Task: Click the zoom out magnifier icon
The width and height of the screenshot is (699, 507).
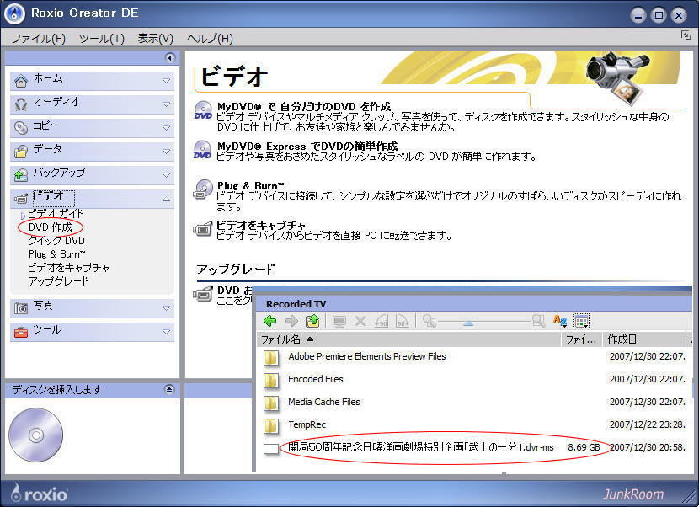Action: pos(430,321)
